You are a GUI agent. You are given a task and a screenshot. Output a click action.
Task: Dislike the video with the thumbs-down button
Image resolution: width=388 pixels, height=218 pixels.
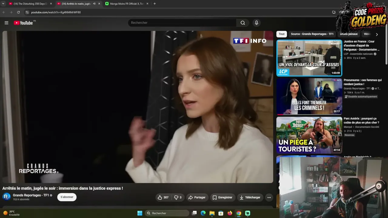point(178,197)
